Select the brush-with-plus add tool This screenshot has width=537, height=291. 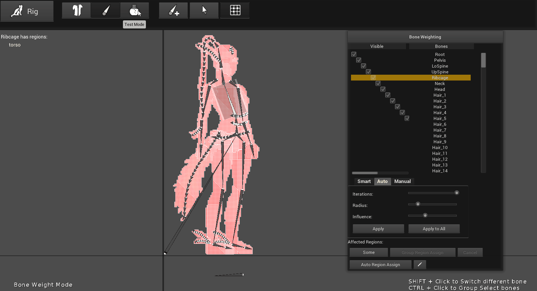pyautogui.click(x=173, y=10)
